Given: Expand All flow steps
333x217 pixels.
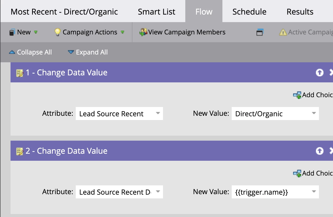Looking at the screenshot, I should (88, 52).
